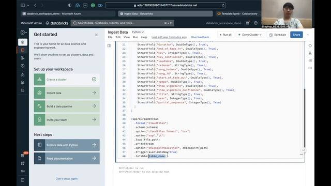Open the Revision history icon in right sidebar
Viewport: 331px width, 186px height.
click(x=310, y=60)
